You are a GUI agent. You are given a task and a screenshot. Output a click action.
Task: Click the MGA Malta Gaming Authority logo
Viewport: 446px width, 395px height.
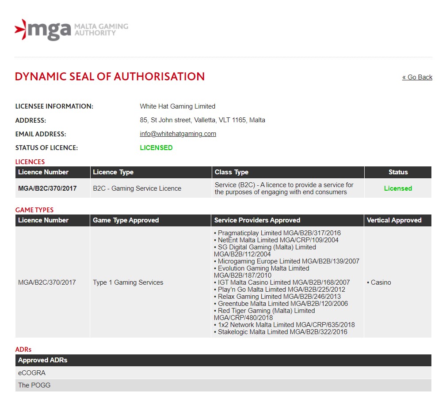point(72,30)
